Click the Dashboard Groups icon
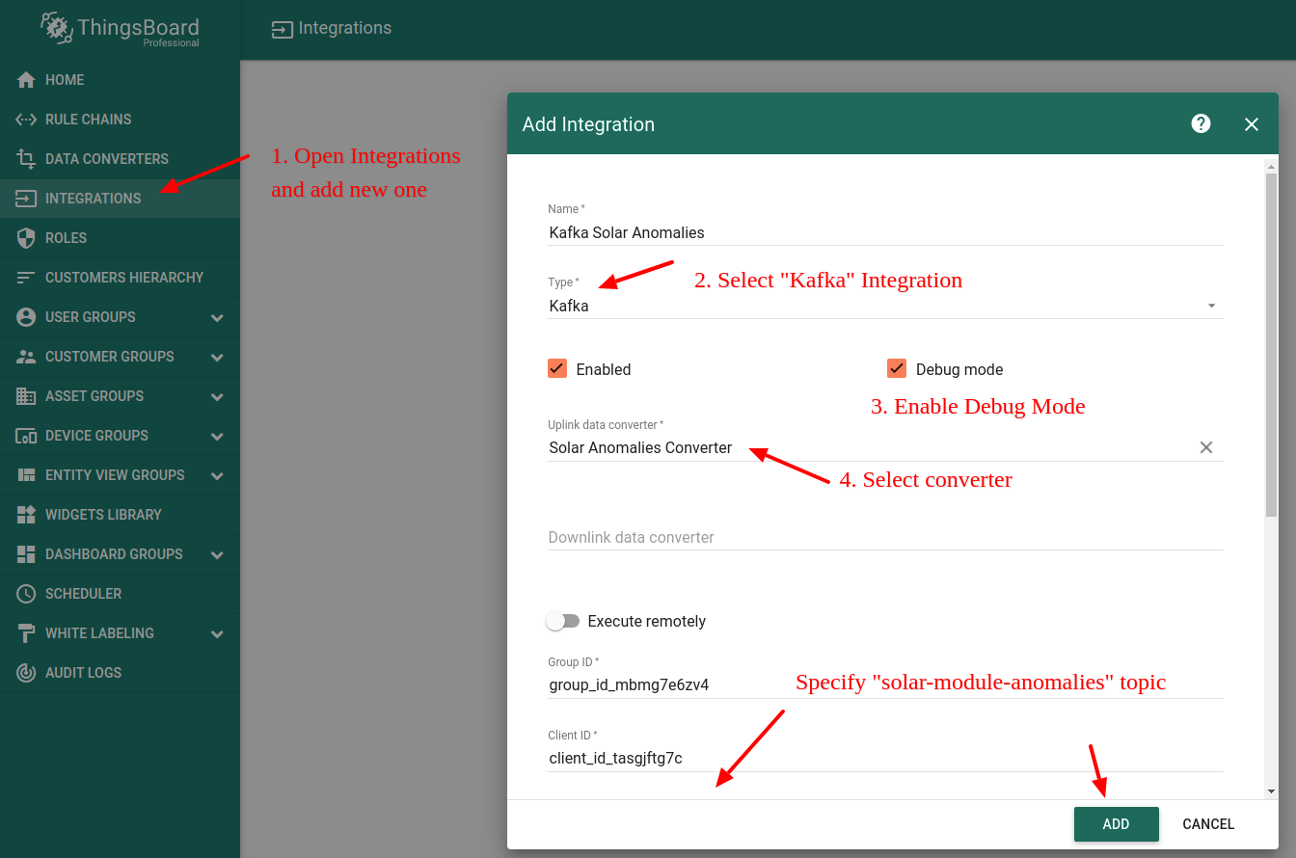The width and height of the screenshot is (1296, 858). 26,554
